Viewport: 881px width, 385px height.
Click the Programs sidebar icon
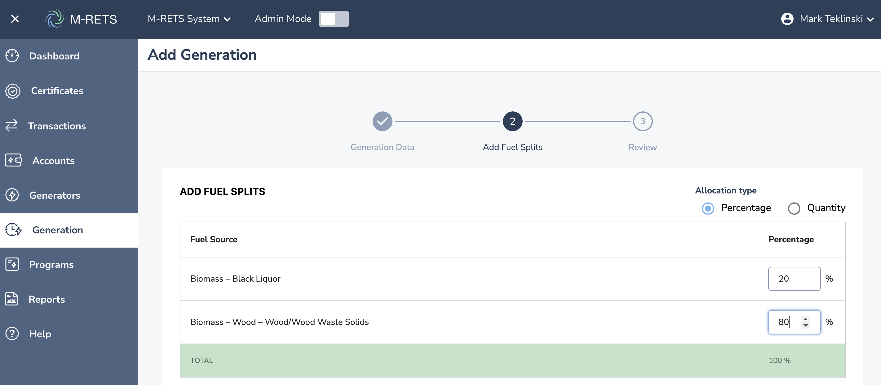(12, 264)
